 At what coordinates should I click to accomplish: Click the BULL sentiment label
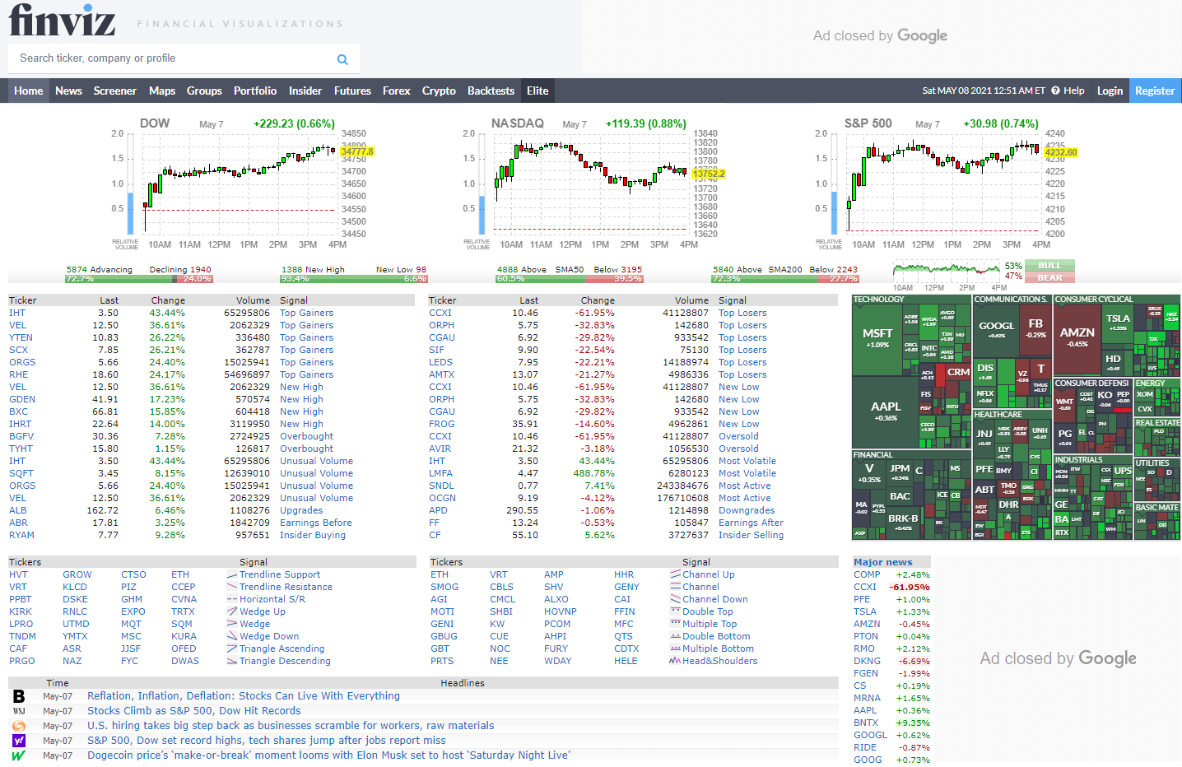pyautogui.click(x=1049, y=266)
